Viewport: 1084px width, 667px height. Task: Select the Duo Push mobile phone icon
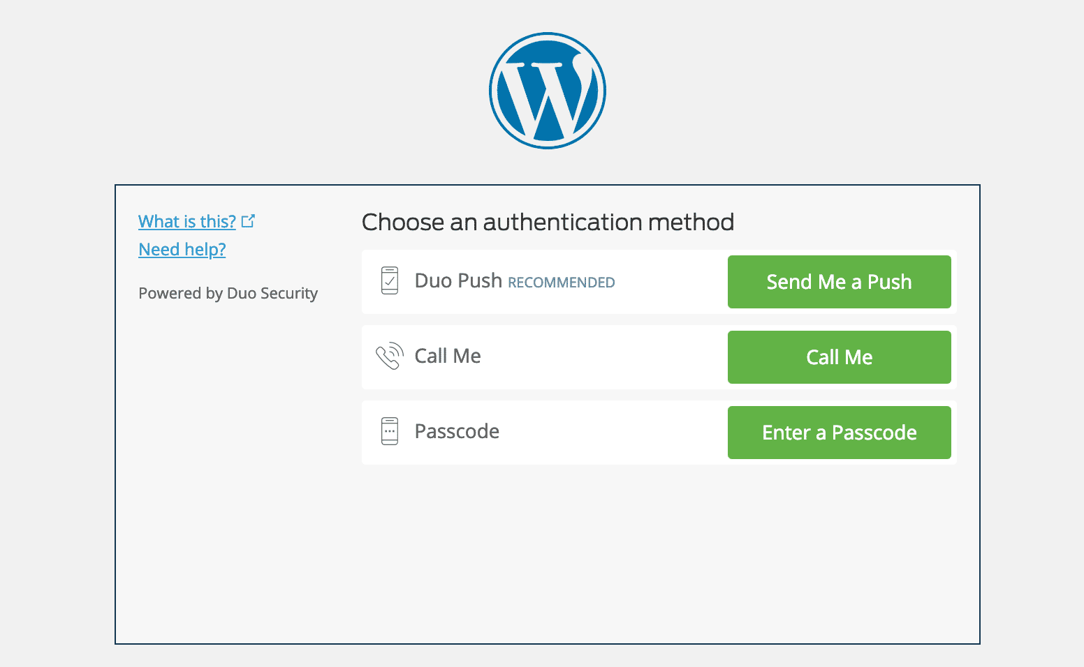[391, 280]
